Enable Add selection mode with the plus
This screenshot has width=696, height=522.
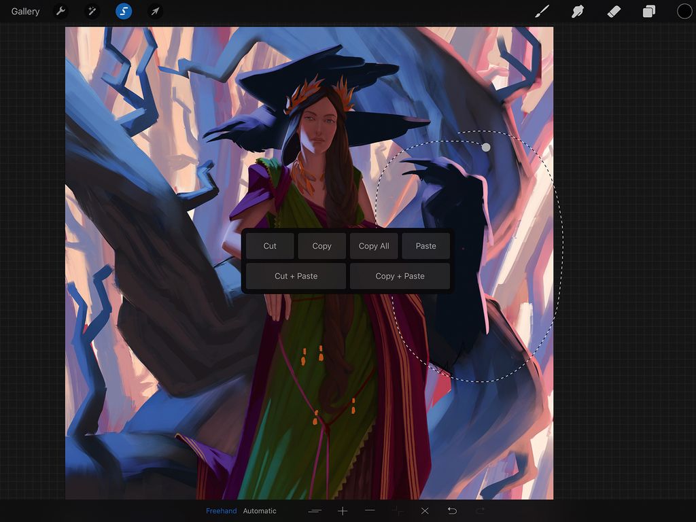point(343,510)
